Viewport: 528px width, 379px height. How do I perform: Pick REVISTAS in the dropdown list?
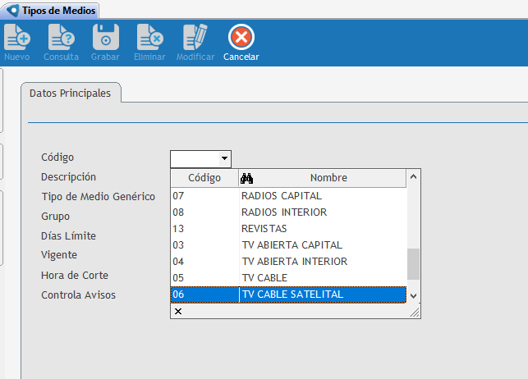pos(264,229)
